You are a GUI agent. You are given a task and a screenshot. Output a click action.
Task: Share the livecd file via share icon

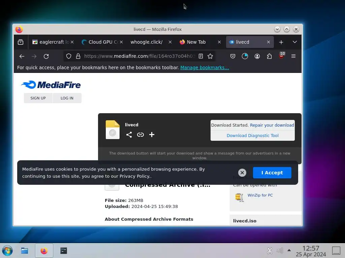point(129,134)
